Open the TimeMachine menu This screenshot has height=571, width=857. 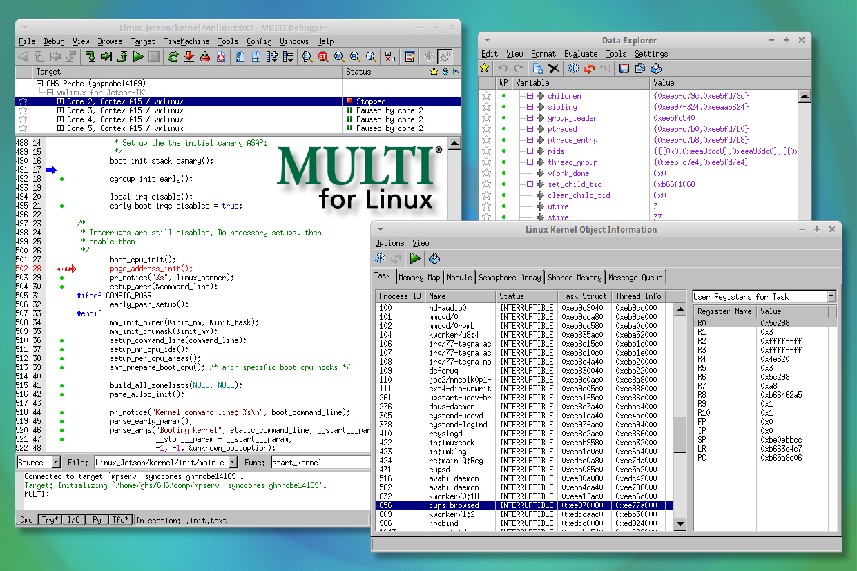point(186,41)
